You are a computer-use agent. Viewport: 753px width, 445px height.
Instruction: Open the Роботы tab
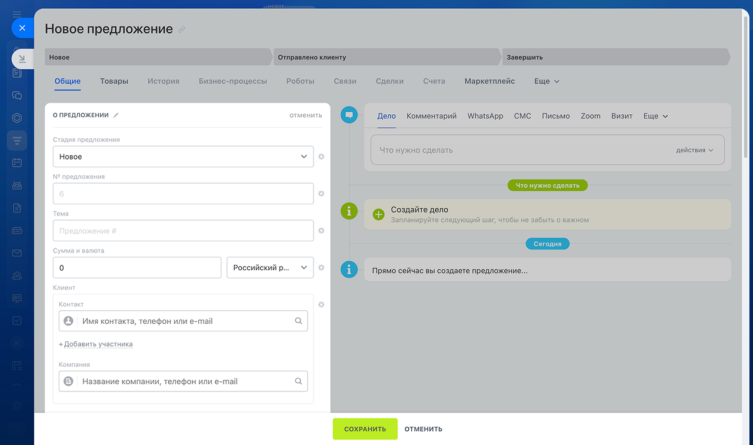(x=301, y=81)
